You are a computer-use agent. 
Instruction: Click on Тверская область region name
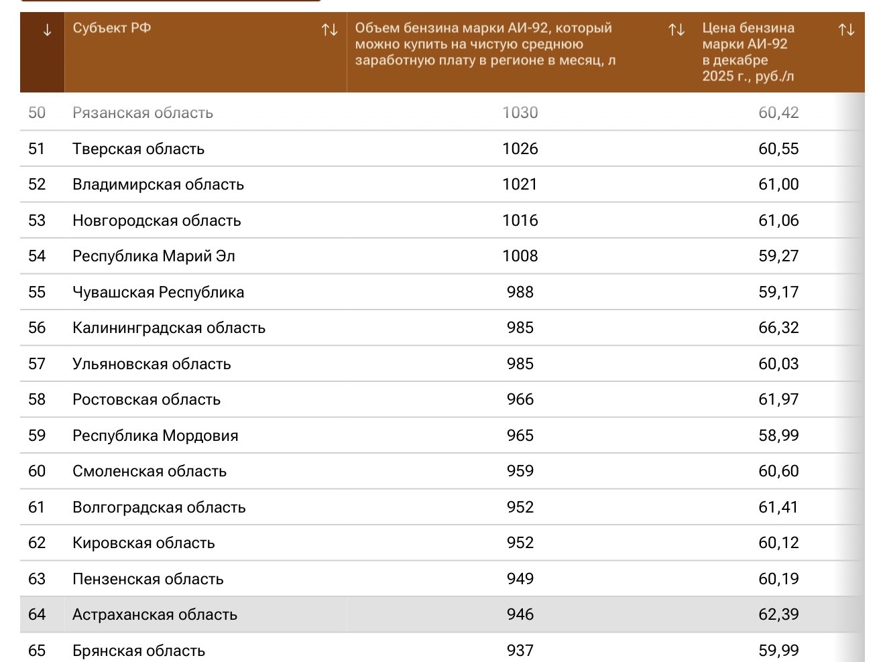coord(138,149)
